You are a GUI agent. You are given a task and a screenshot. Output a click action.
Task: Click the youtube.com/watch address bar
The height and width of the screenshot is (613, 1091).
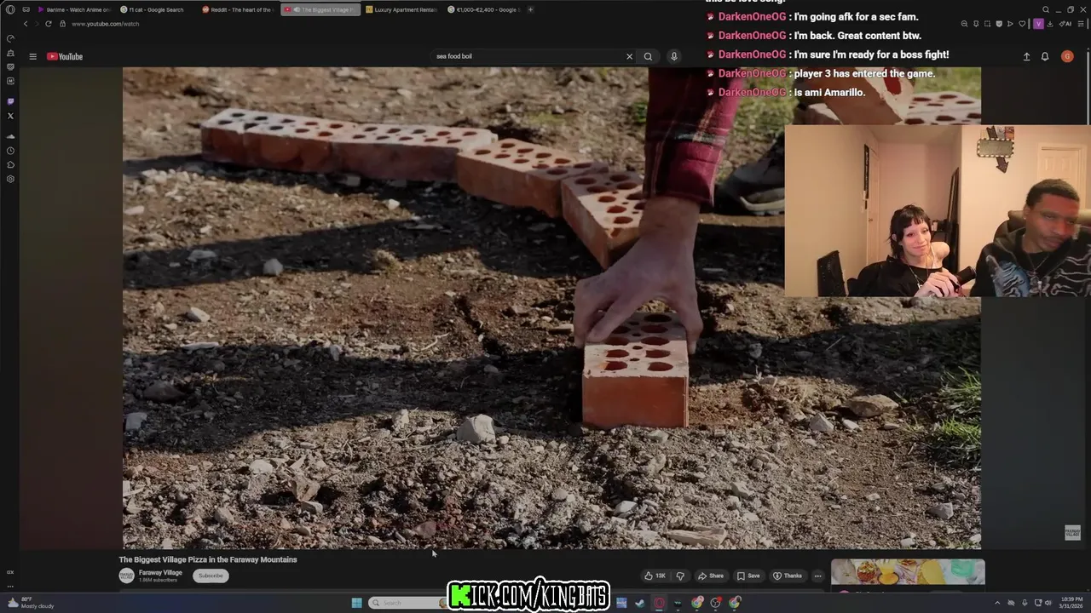105,24
